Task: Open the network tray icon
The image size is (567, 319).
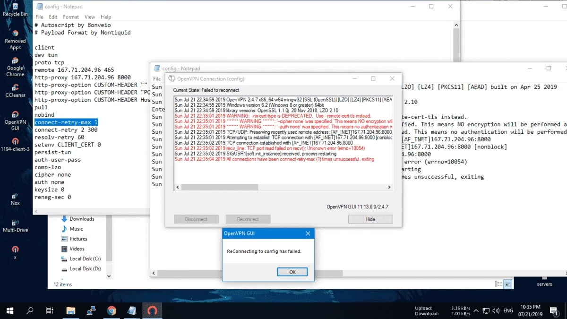Action: (486, 311)
